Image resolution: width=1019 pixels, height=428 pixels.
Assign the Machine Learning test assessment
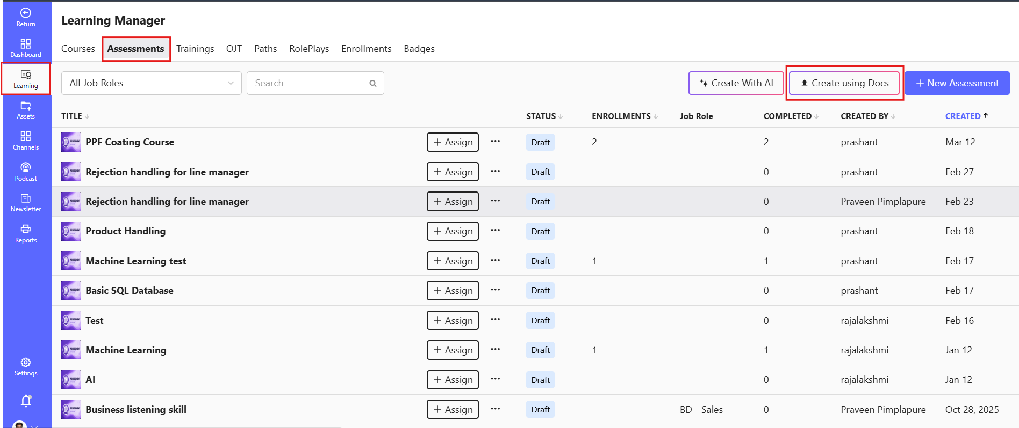click(x=453, y=261)
